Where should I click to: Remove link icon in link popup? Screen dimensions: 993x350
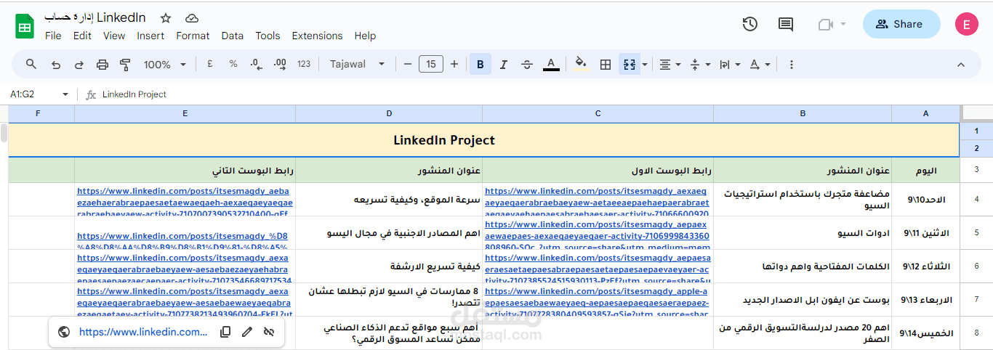269,332
